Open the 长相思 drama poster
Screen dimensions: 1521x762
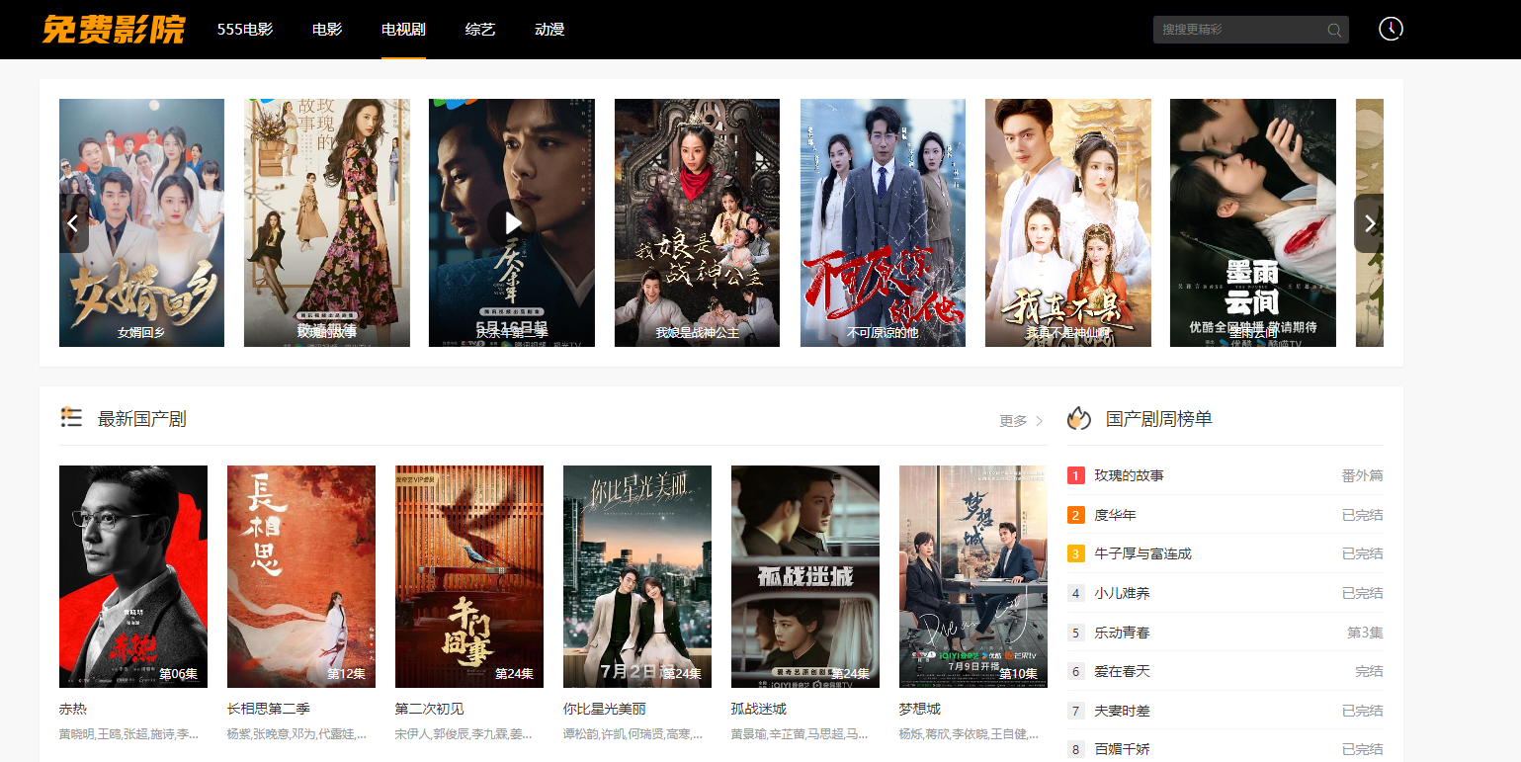pos(301,576)
